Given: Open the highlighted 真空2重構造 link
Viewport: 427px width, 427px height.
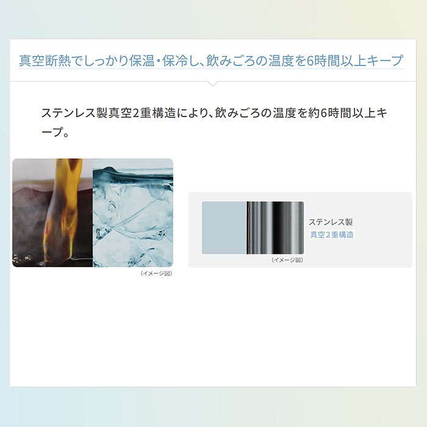Looking at the screenshot, I should tap(332, 234).
